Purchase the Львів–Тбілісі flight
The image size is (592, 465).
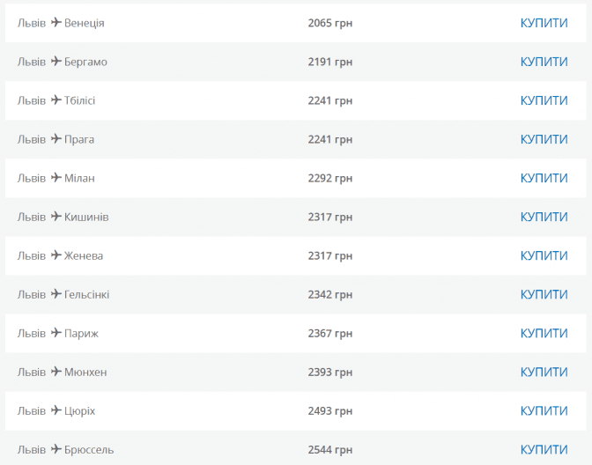(544, 100)
